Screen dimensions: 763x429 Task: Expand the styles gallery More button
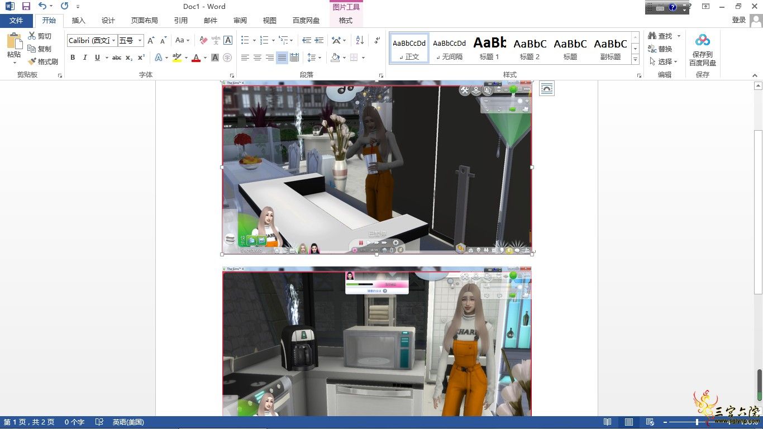[636, 59]
